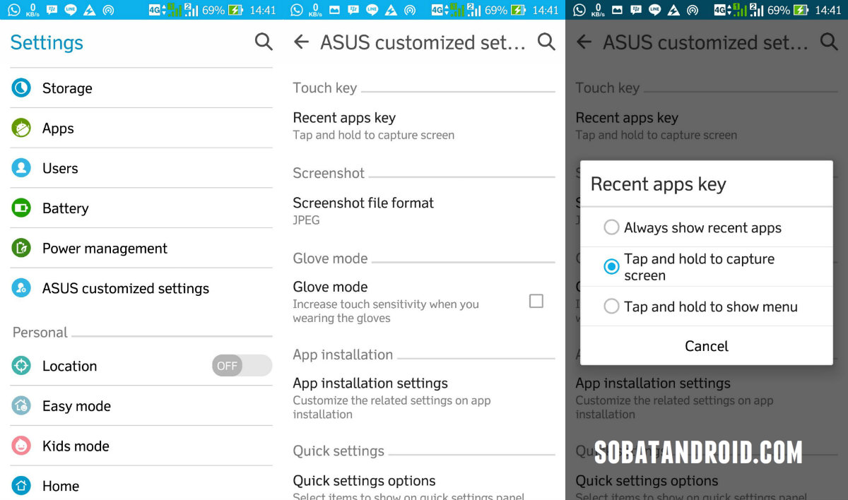Cancel the Recent apps key dialog
The image size is (848, 500).
pyautogui.click(x=707, y=346)
